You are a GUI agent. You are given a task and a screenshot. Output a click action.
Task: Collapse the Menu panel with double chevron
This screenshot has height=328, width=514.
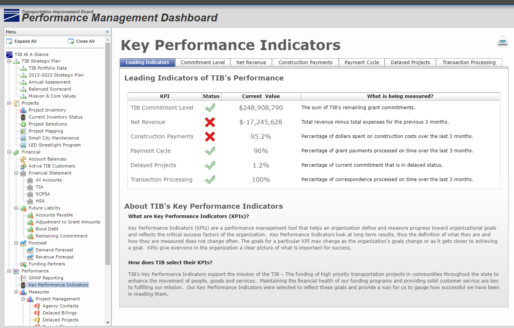pyautogui.click(x=107, y=32)
